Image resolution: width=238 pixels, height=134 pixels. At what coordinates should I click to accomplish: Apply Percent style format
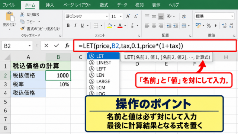209,26
